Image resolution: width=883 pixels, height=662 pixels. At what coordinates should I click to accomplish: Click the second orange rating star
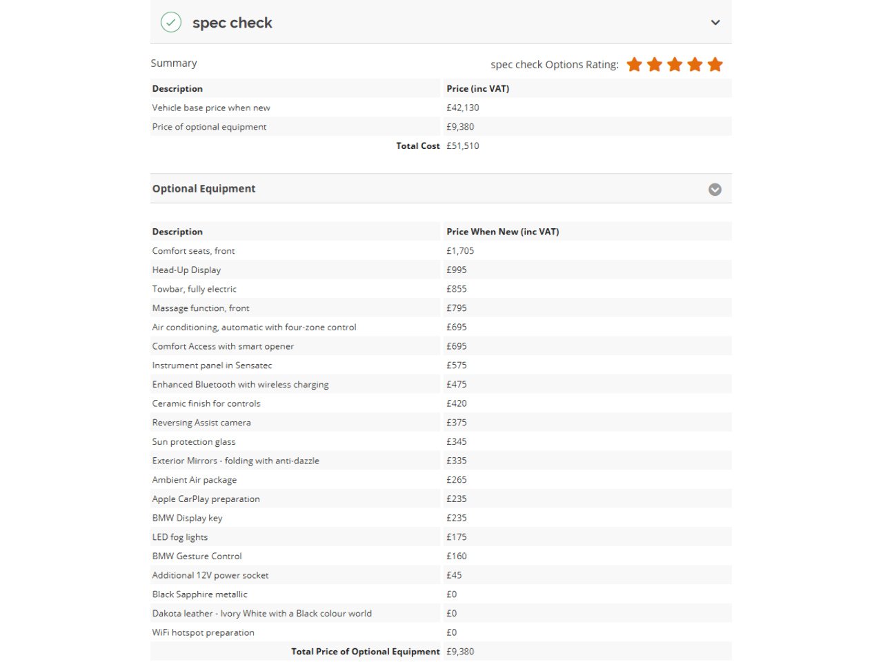(655, 64)
